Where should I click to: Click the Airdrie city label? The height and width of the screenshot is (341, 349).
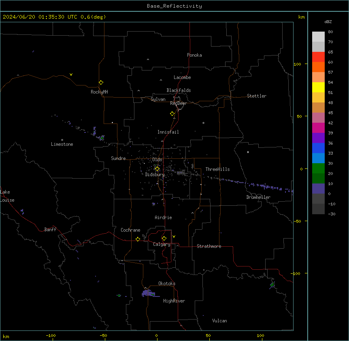coord(163,217)
